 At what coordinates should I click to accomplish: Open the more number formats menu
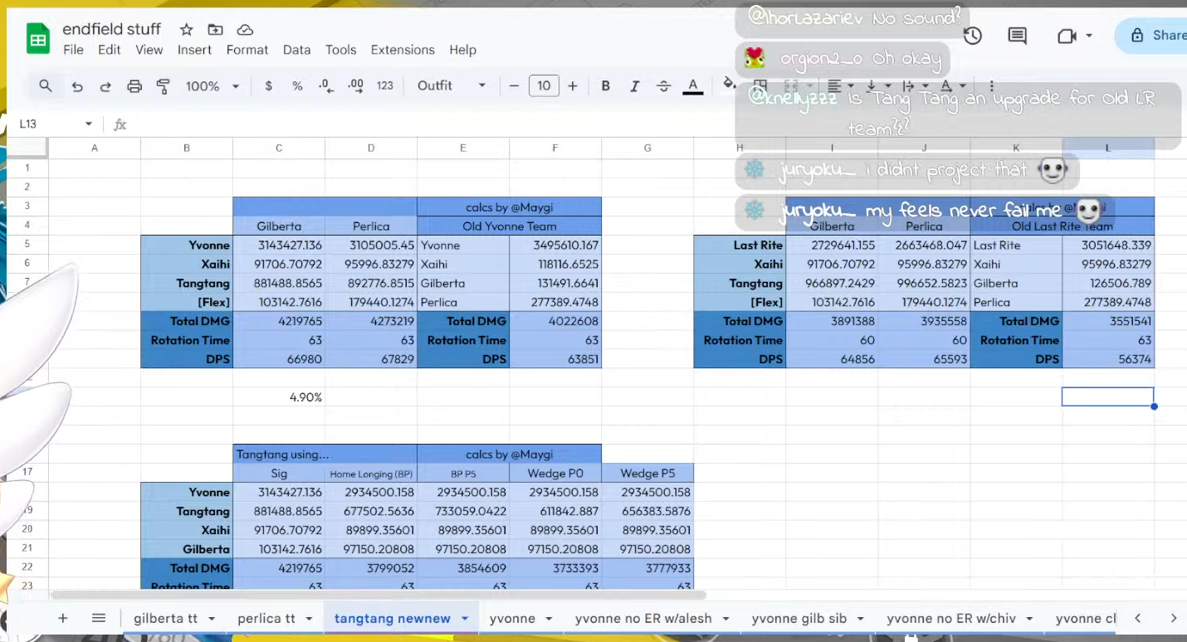(385, 86)
